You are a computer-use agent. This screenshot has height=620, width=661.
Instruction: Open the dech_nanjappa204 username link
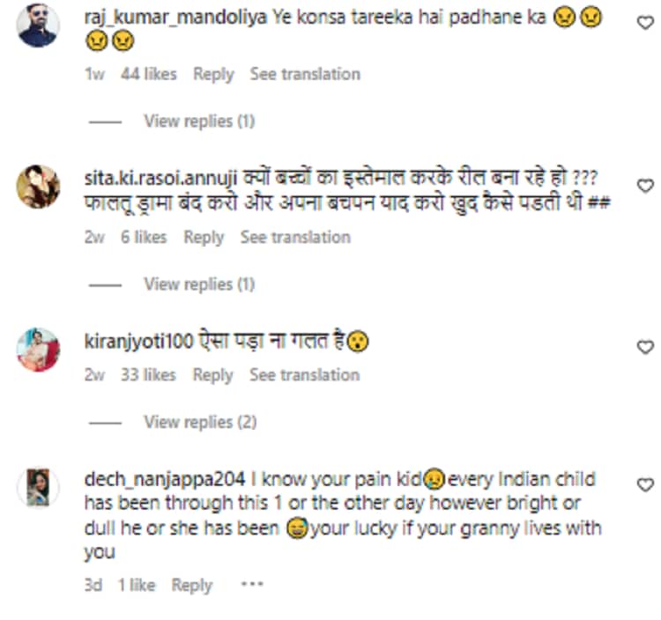point(163,479)
